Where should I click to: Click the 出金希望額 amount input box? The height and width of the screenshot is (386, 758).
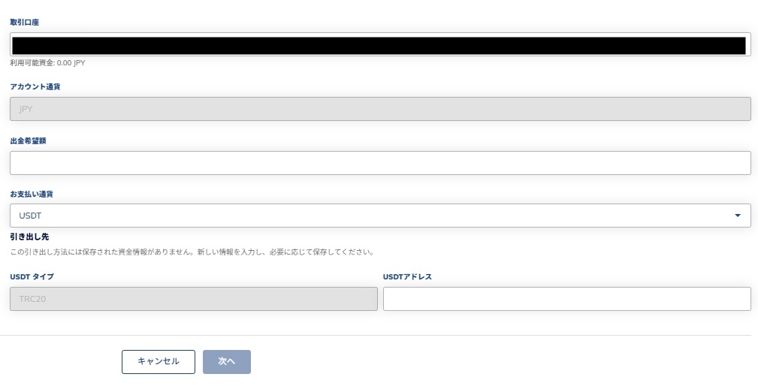379,163
